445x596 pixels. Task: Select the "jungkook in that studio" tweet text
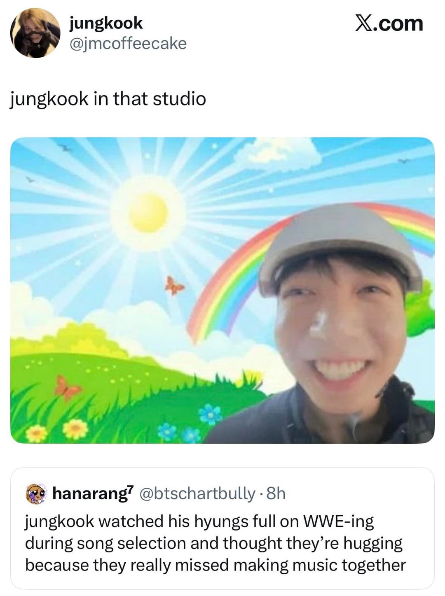(108, 99)
